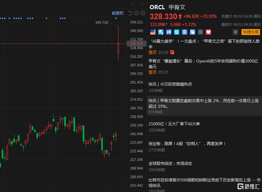Click the blue 24-hour trading icon
This screenshot has height=192, width=262.
tap(169, 32)
